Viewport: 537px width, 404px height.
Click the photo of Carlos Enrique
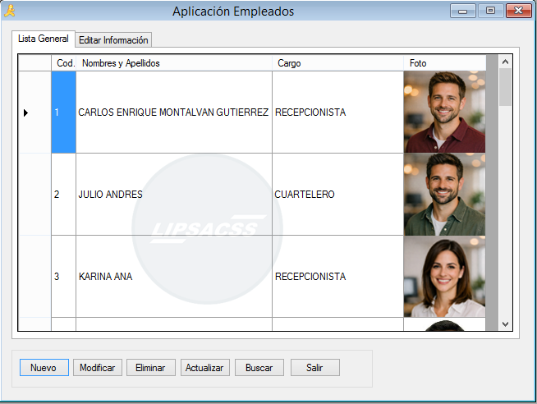pos(444,112)
